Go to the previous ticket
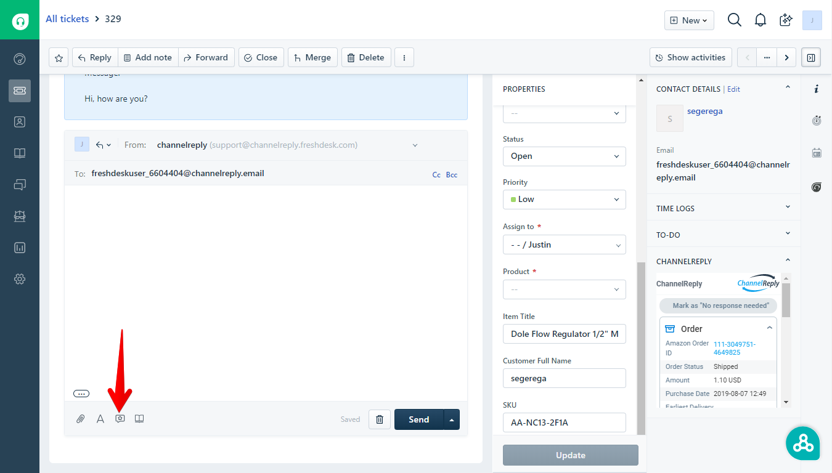832x473 pixels. point(747,58)
